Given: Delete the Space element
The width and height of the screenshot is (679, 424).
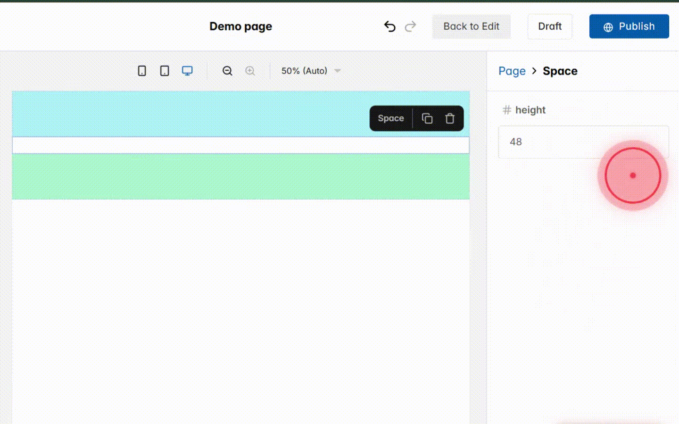Looking at the screenshot, I should (449, 118).
